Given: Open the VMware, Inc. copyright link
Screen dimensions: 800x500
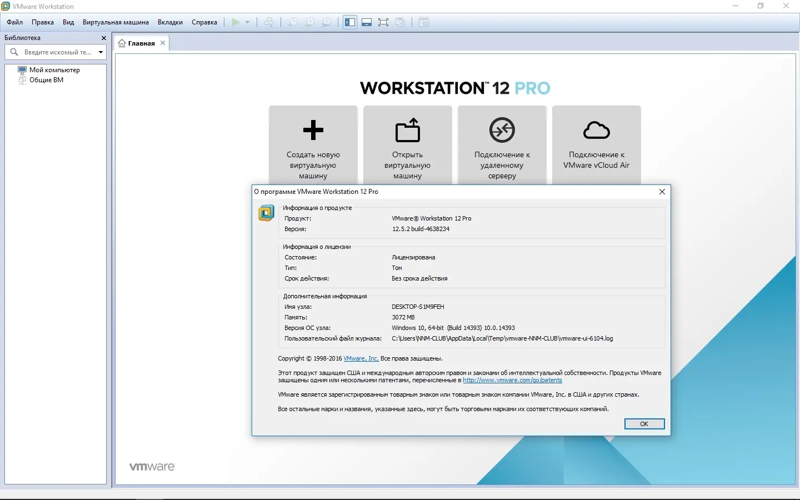Looking at the screenshot, I should [x=361, y=358].
